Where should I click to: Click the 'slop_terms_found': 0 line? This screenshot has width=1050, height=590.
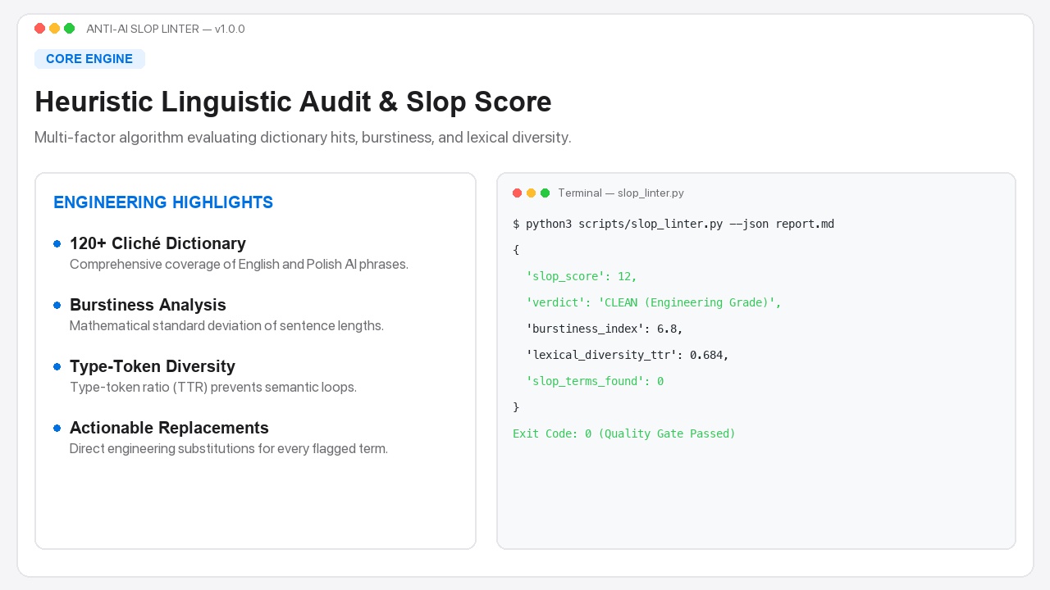(x=595, y=381)
